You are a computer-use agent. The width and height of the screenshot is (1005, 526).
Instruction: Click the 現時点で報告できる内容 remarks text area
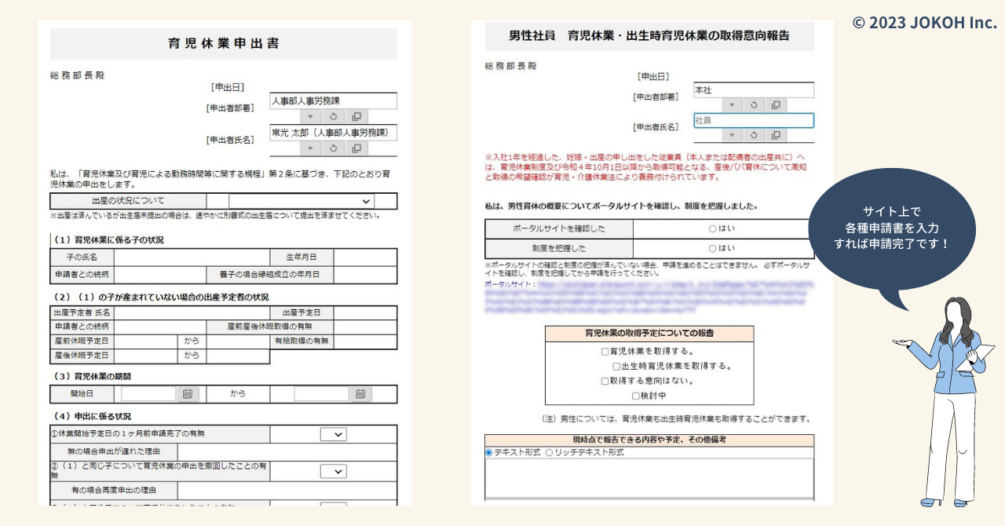tap(649, 477)
